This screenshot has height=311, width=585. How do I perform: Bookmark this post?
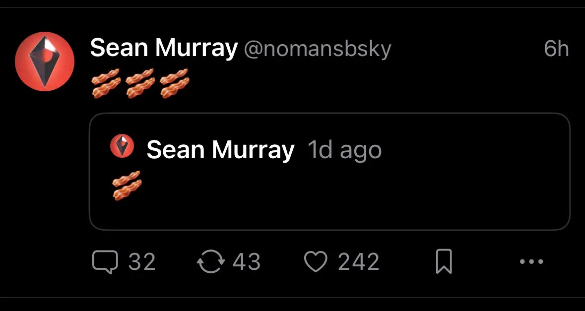(444, 262)
